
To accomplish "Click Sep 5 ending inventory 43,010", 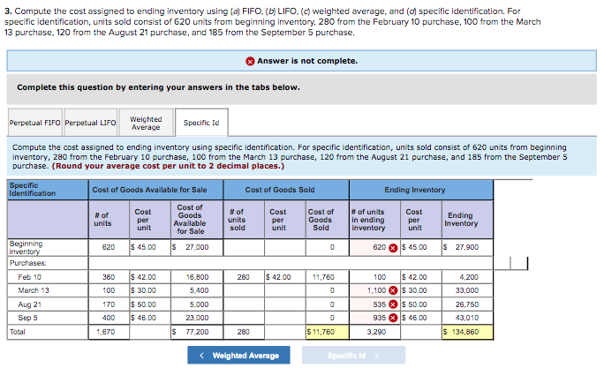I will pyautogui.click(x=467, y=318).
